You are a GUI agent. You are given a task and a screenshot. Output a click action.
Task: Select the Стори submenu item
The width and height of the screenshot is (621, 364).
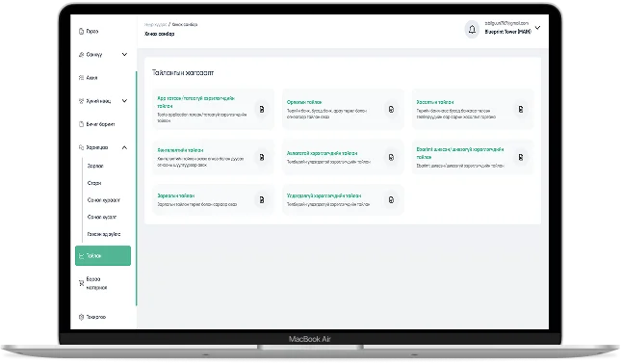pyautogui.click(x=94, y=183)
